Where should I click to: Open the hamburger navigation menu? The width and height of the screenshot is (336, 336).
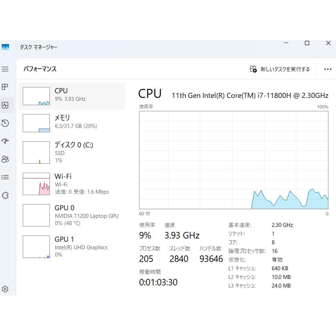(5, 69)
